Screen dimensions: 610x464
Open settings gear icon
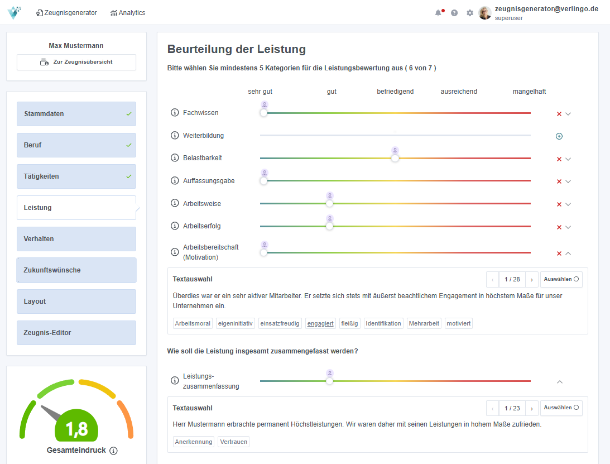point(470,13)
